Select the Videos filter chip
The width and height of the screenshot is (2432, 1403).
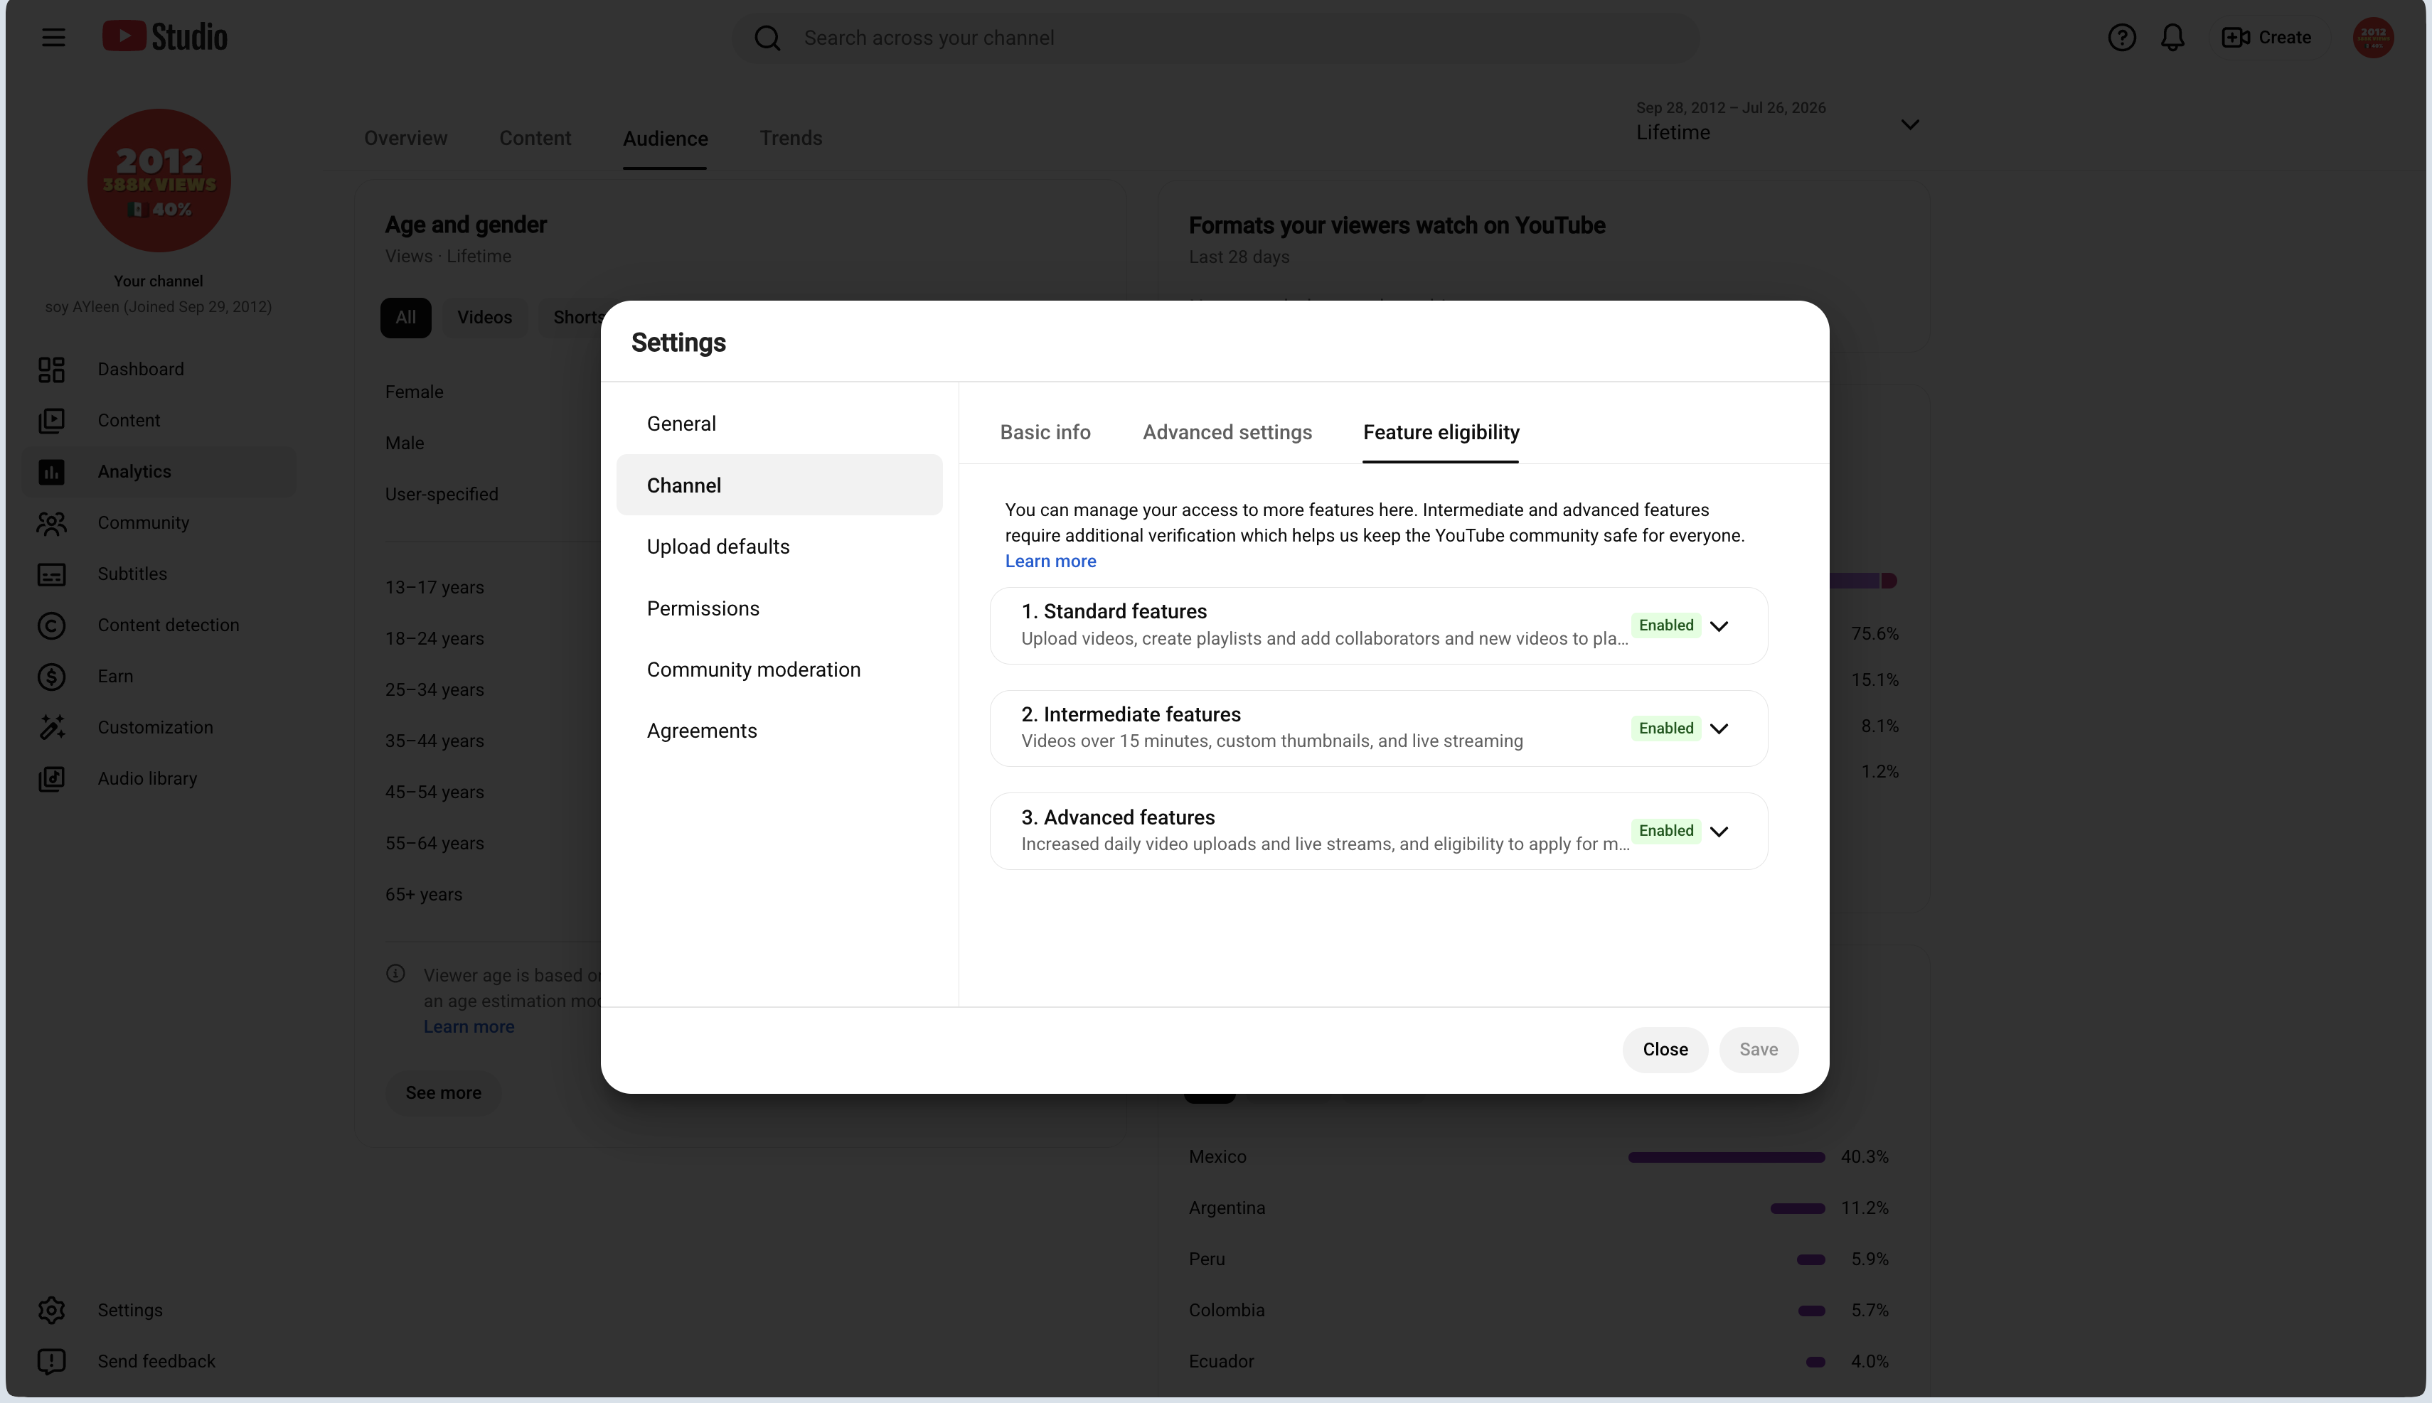[x=484, y=317]
